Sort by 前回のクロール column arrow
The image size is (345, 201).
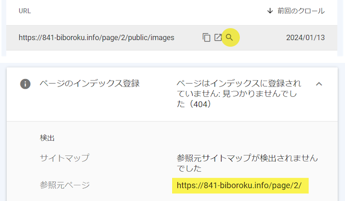coord(270,11)
